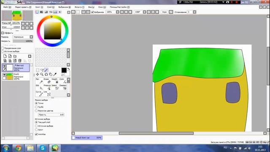Select the Точно selection mode

click(36, 103)
